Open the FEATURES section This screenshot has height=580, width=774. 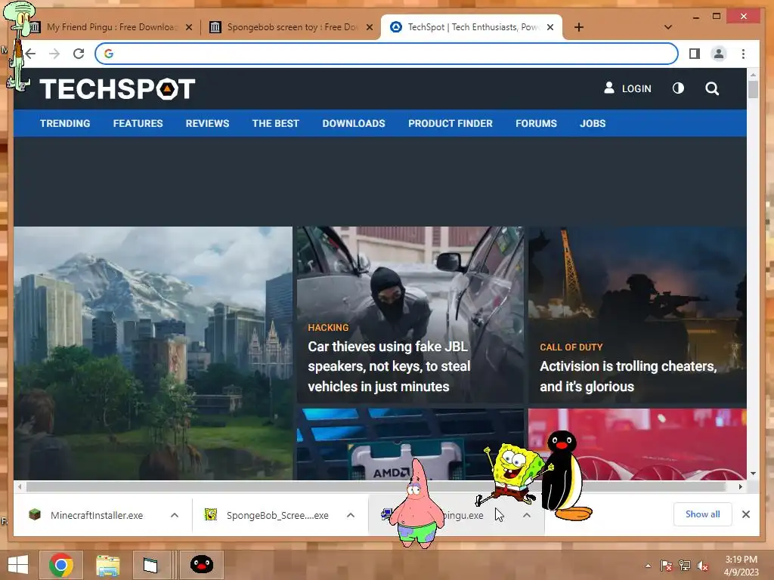(138, 123)
